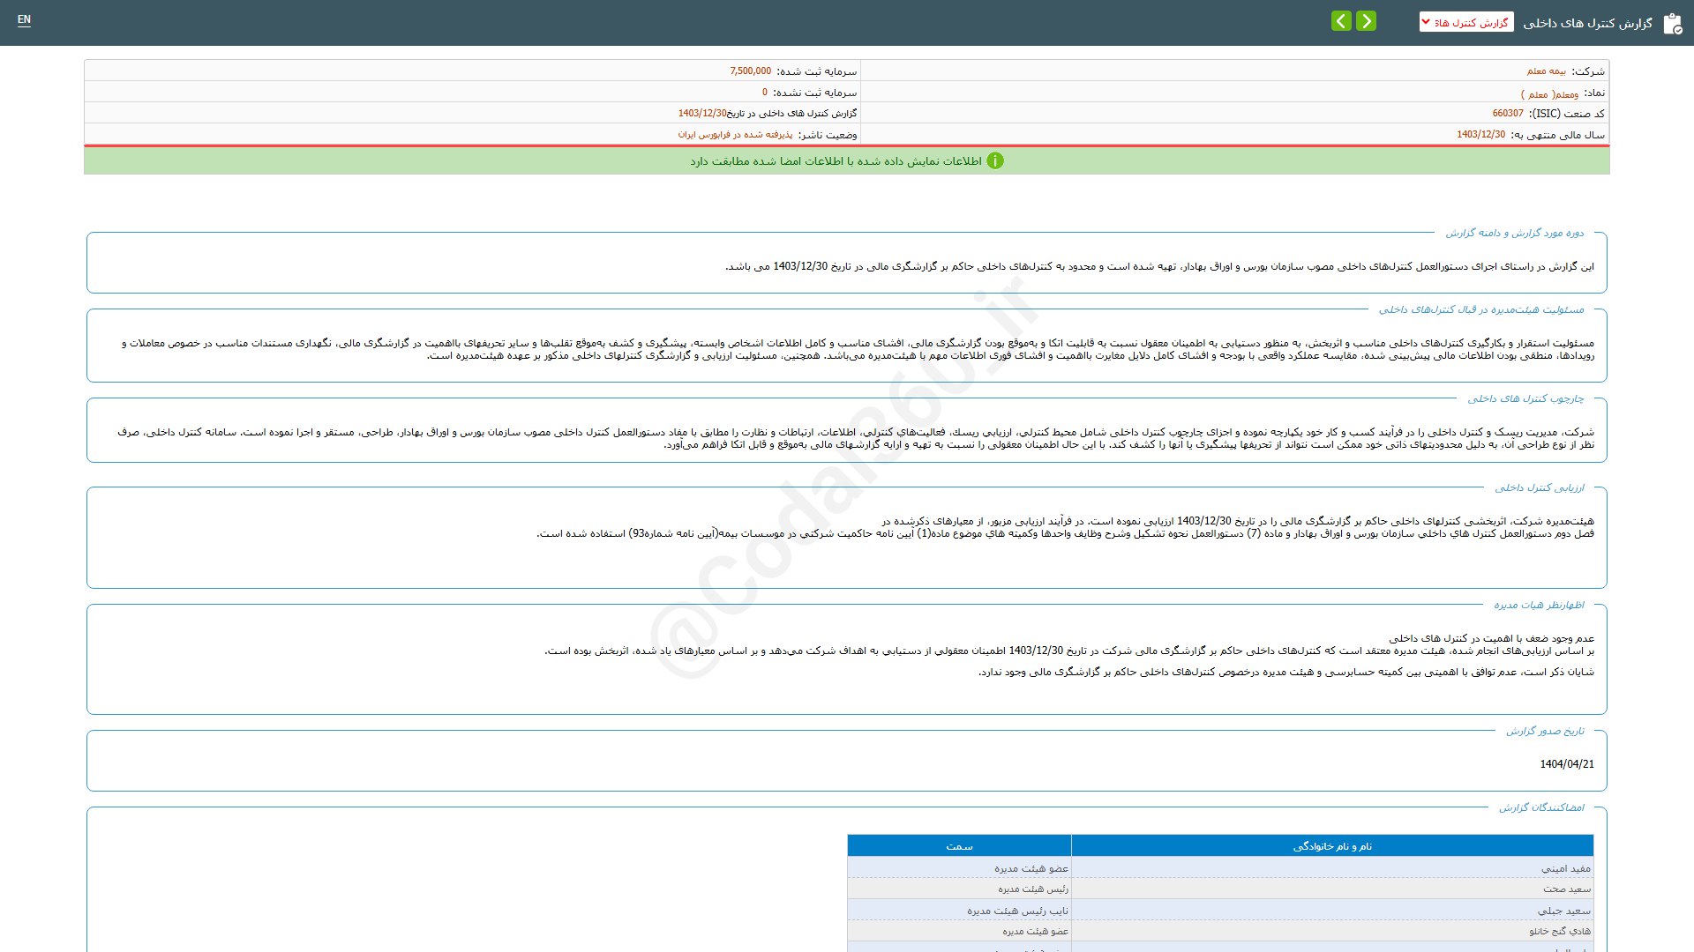Click the left-pointing green arrow button
Viewport: 1694px width, 952px height.
[1341, 21]
